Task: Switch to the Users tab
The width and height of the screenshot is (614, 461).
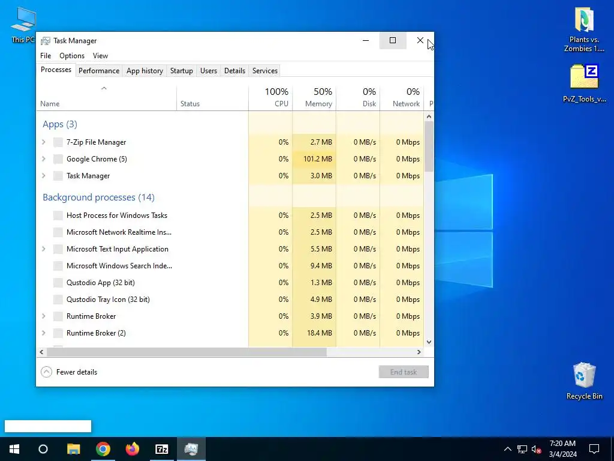Action: (x=208, y=71)
